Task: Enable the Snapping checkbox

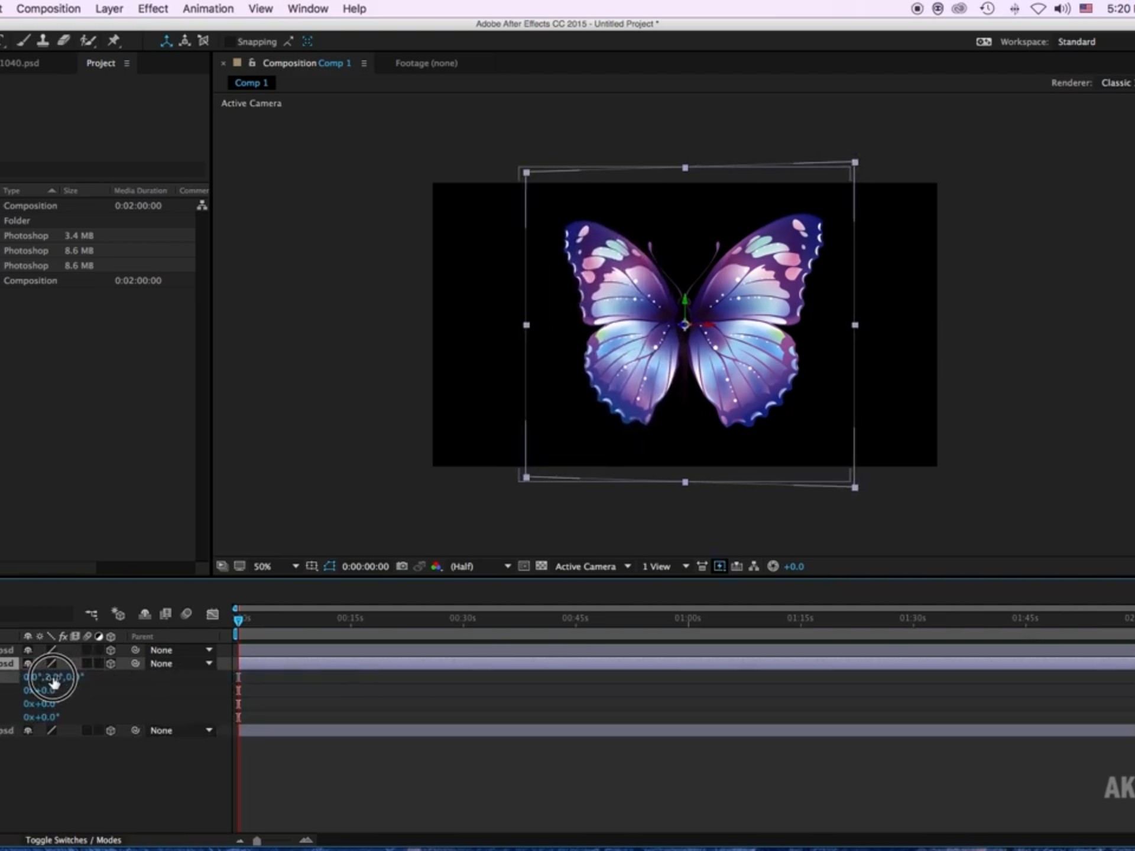Action: pos(229,42)
